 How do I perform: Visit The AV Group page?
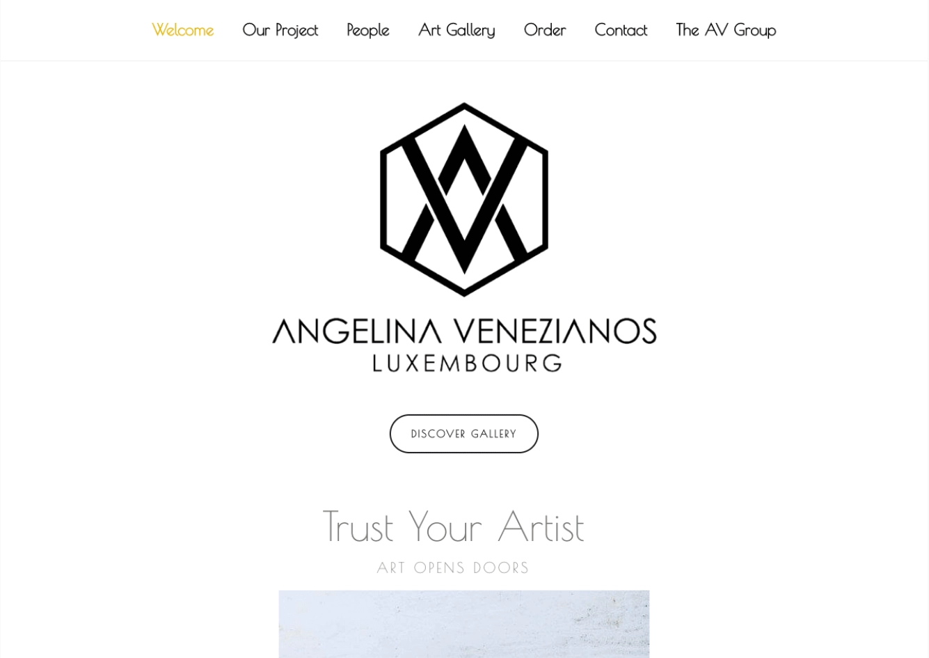point(726,30)
